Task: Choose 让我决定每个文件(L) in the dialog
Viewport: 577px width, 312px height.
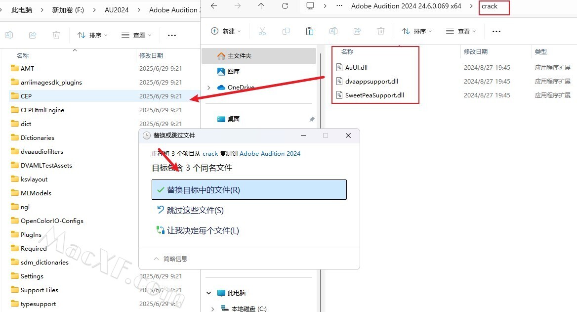Action: (198, 230)
